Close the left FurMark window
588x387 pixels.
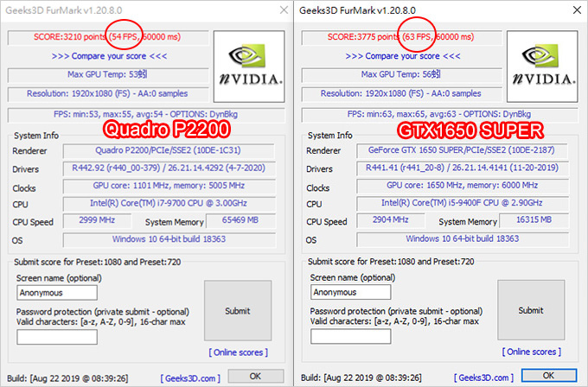pyautogui.click(x=284, y=10)
